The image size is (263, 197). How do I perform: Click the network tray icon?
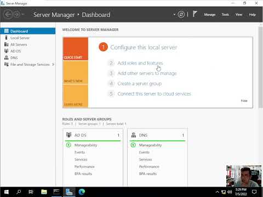point(224,192)
